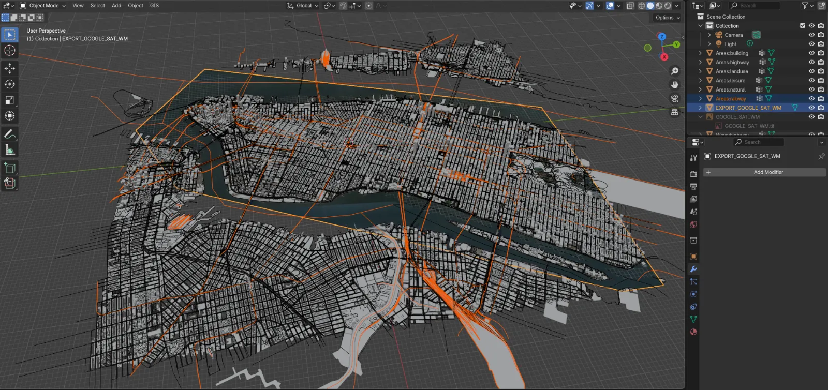The width and height of the screenshot is (828, 390).
Task: Collapse the Collection tree item
Action: (x=700, y=25)
